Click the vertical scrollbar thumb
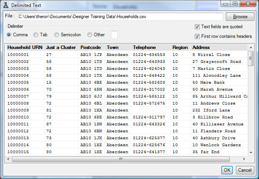Viewport: 259px width, 179px height. point(251,58)
